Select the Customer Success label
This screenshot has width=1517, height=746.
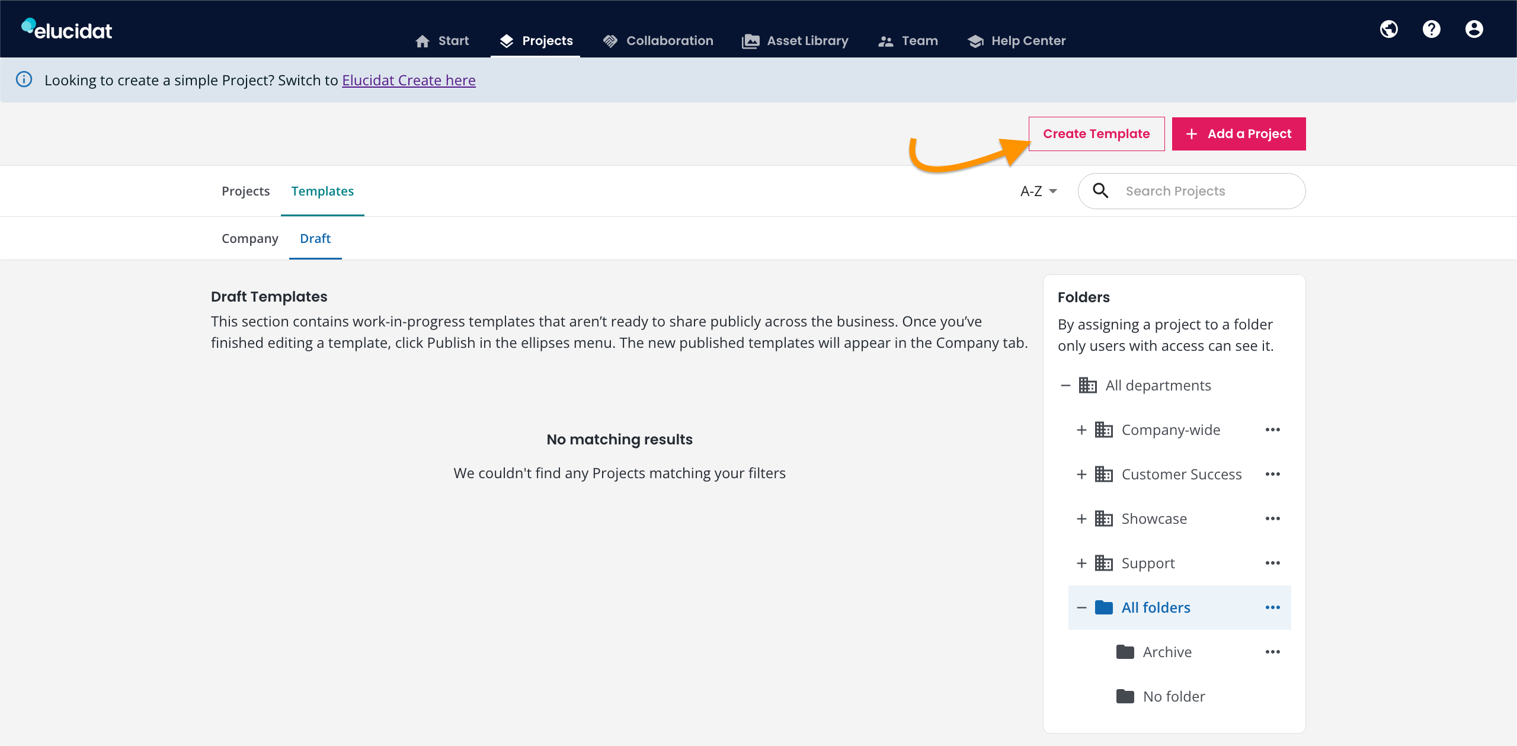(x=1182, y=474)
